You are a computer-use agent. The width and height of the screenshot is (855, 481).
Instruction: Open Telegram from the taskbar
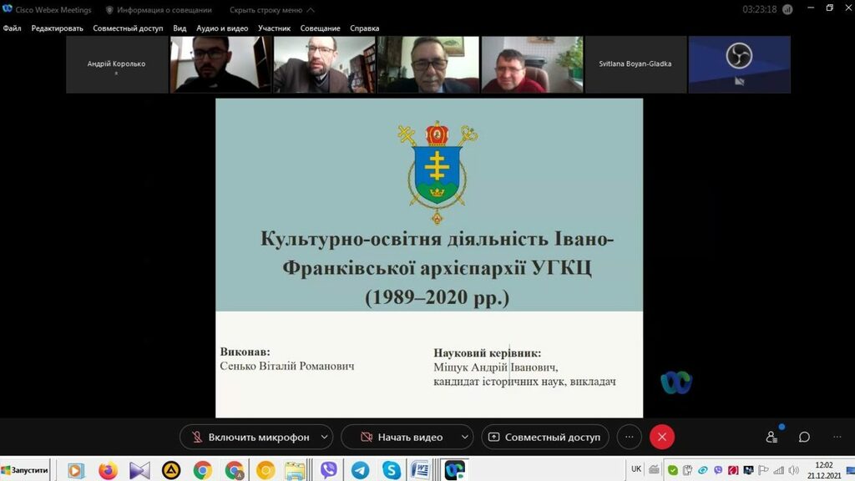click(360, 470)
